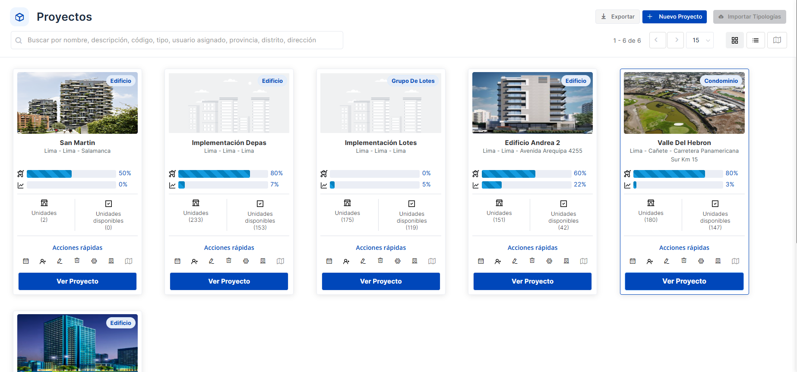Click the 80% progress bar on Implementación Depas
This screenshot has height=372, width=797.
pyautogui.click(x=223, y=173)
